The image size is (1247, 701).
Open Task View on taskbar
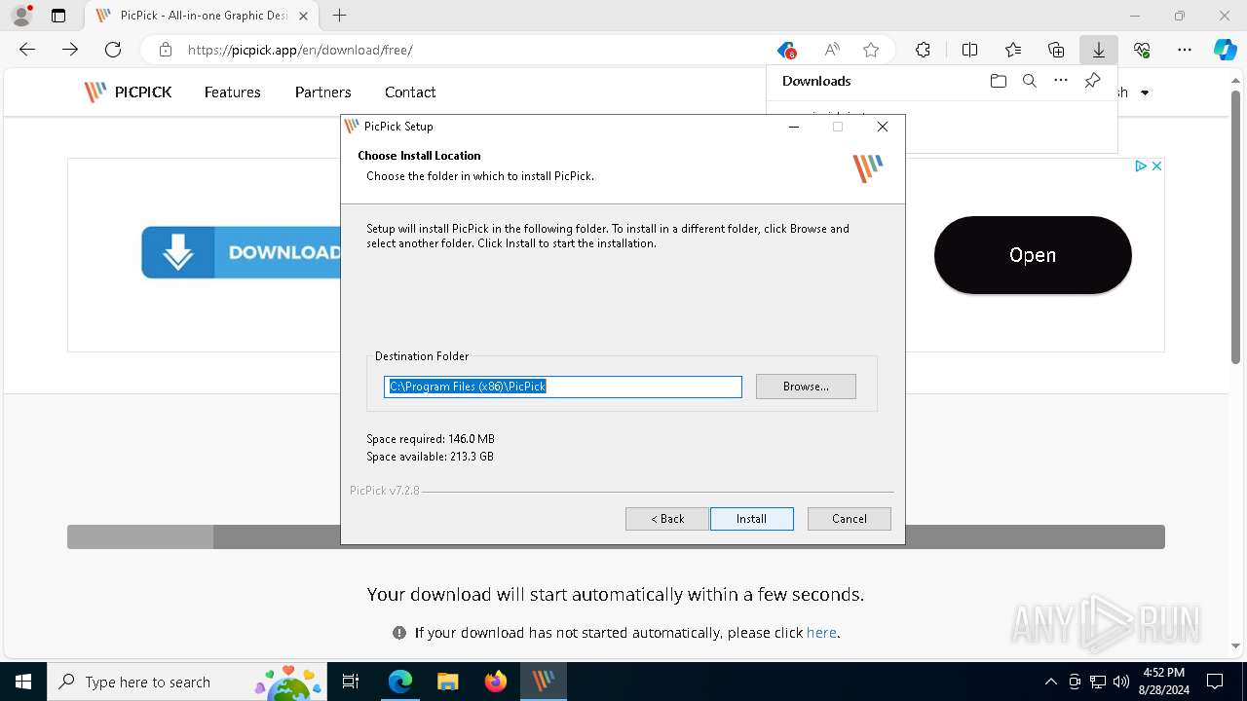[x=351, y=682]
